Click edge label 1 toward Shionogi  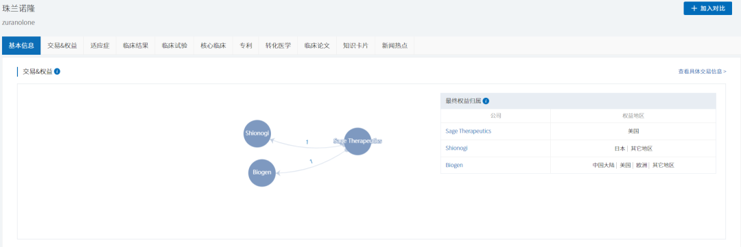[307, 142]
